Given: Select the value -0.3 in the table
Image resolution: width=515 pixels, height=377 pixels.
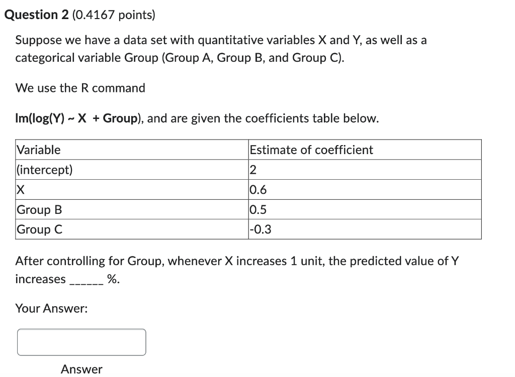Looking at the screenshot, I should [x=256, y=229].
